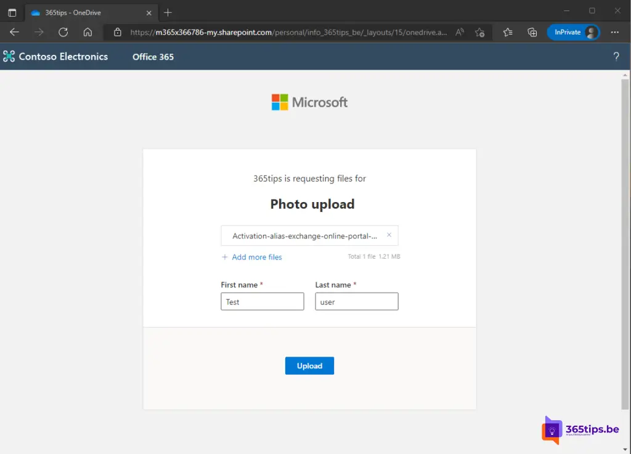Viewport: 631px width, 454px height.
Task: Open the InPrivate profile menu
Action: click(573, 33)
